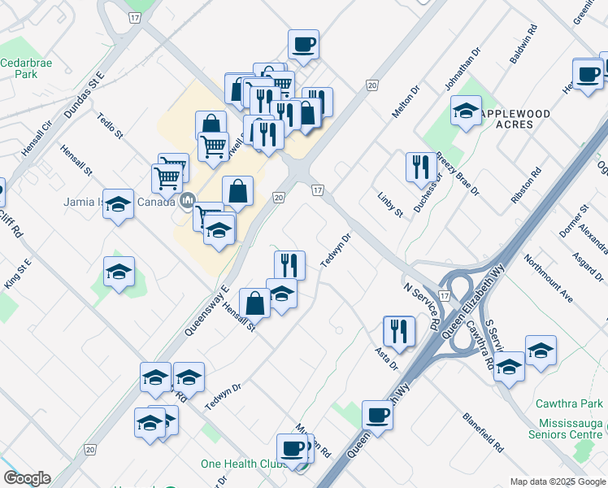Screen dimensions: 608x488
Task: Click the landmark icon next to Jamia label
Action: (x=188, y=200)
